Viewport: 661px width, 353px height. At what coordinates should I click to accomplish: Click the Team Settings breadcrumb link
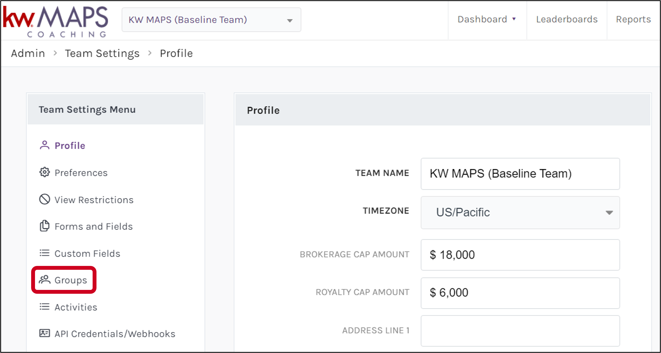pyautogui.click(x=102, y=53)
